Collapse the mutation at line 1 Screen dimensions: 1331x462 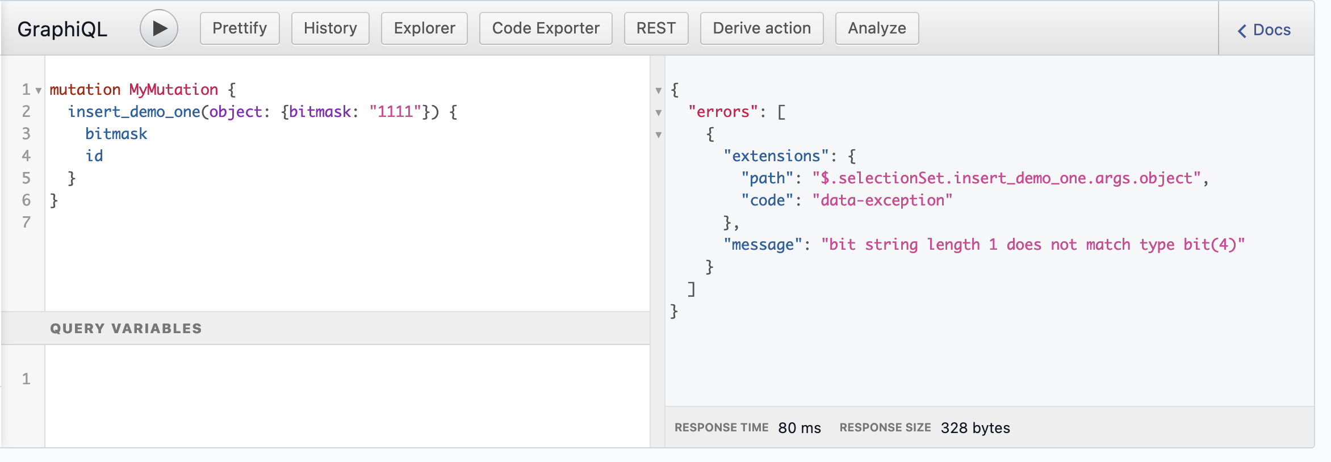39,90
